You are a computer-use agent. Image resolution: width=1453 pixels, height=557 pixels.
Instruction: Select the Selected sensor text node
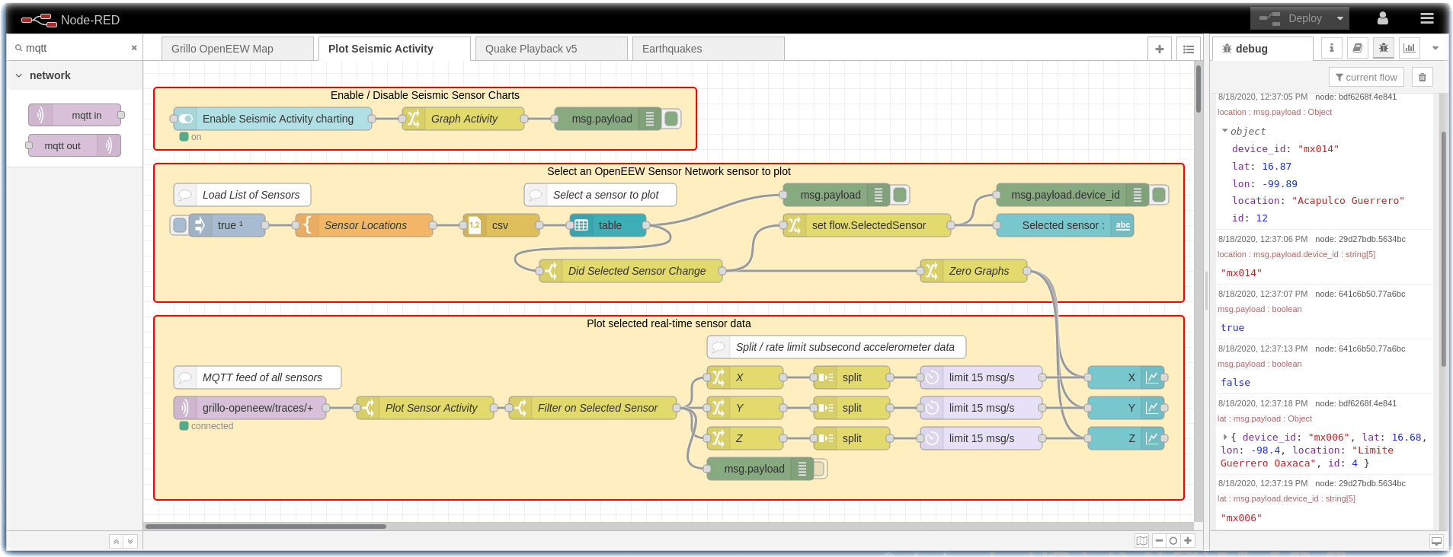tap(1065, 225)
